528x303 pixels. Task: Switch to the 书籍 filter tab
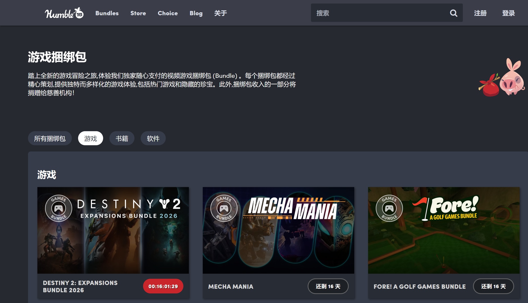(x=122, y=138)
